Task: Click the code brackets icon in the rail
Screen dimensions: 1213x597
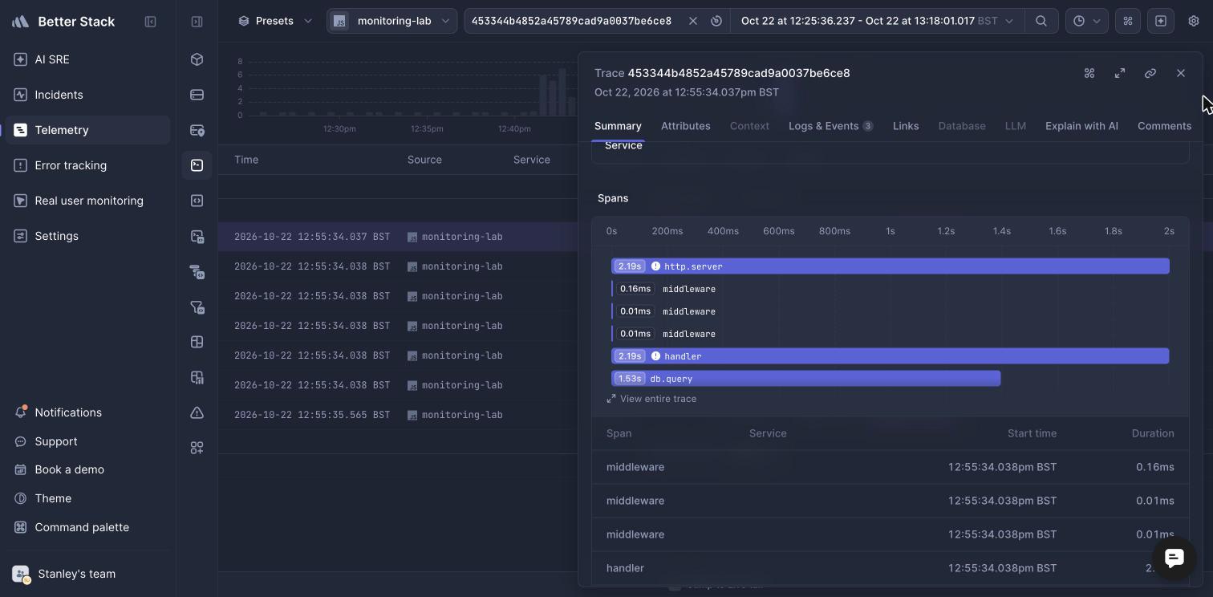Action: 197,201
